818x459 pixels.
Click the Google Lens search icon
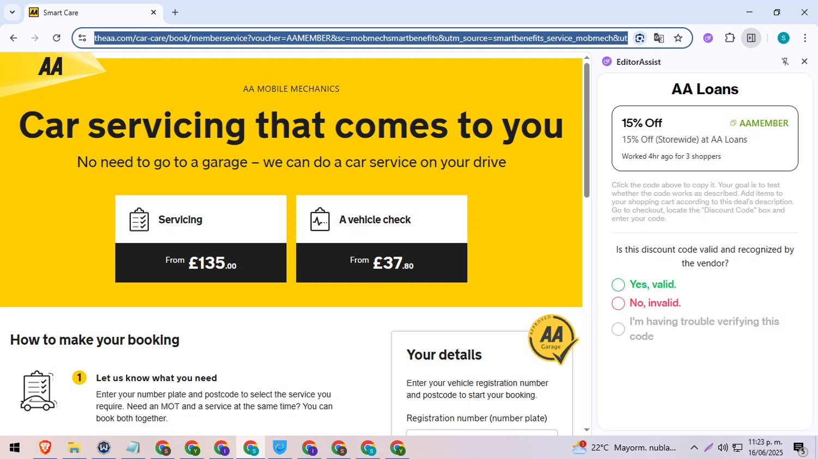click(640, 38)
